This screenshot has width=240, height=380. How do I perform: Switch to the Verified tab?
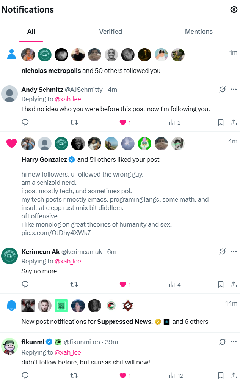point(110,32)
